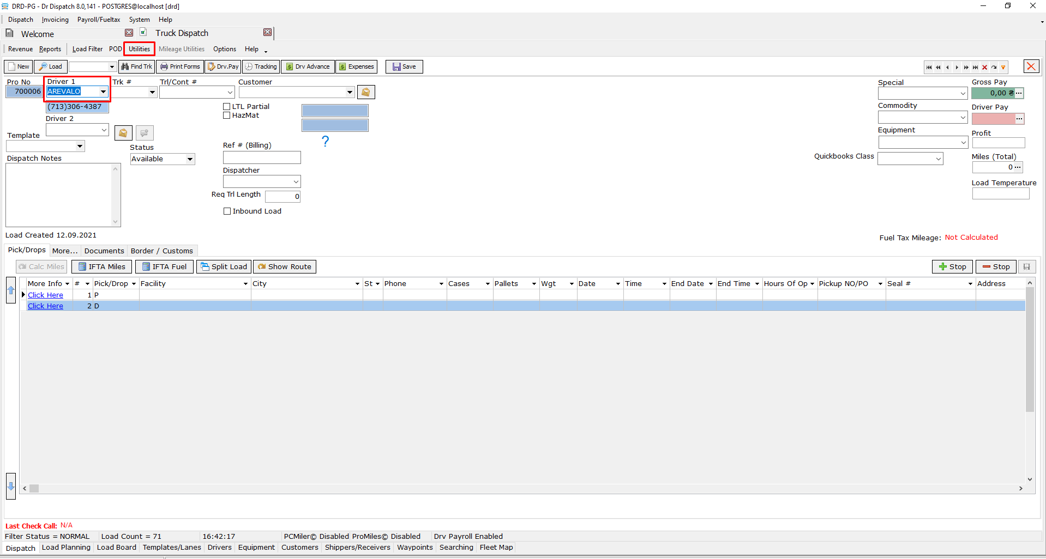The height and width of the screenshot is (559, 1046).
Task: Open the customer lookup icon next to Customer
Action: 366,93
